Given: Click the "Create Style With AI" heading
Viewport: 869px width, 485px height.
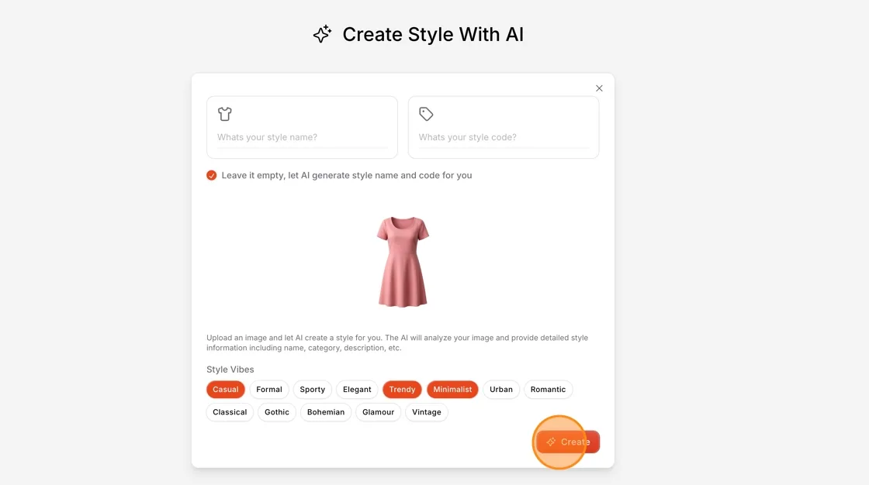Looking at the screenshot, I should 433,34.
